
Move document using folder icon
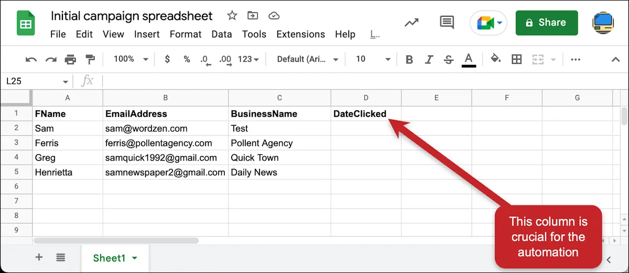click(253, 16)
